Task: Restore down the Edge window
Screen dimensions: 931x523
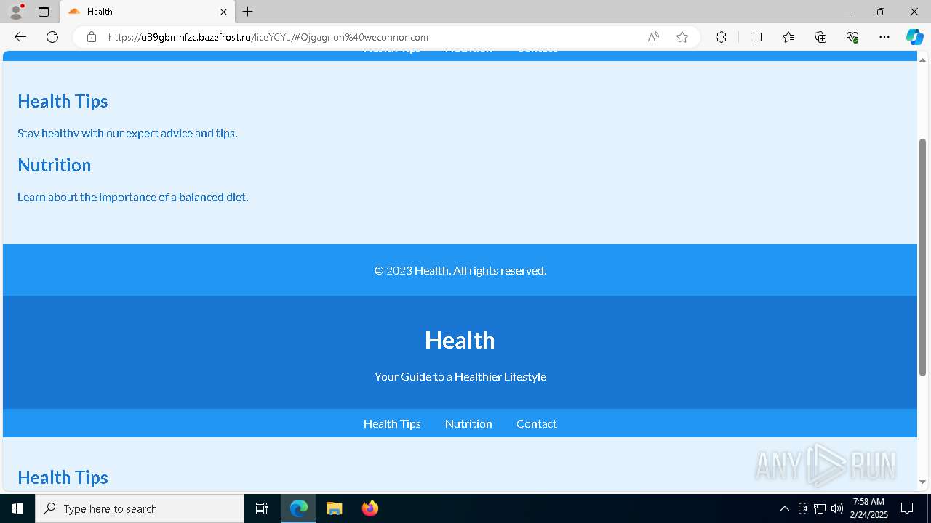Action: [881, 12]
